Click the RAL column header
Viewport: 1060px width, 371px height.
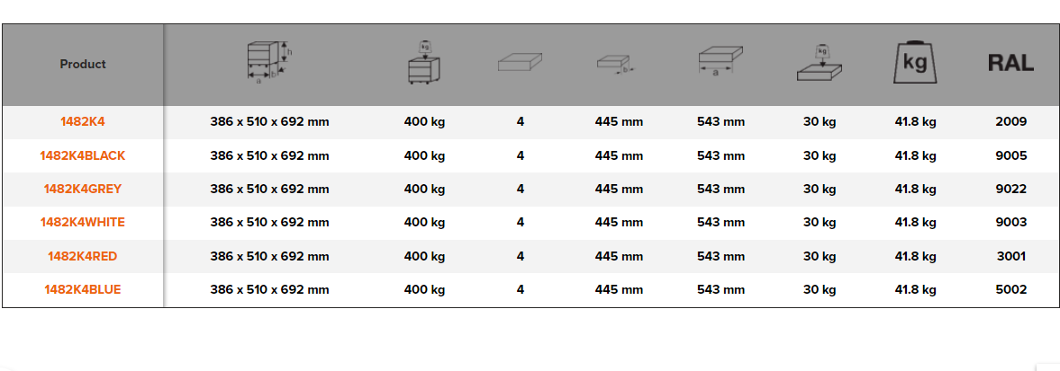pos(1010,64)
